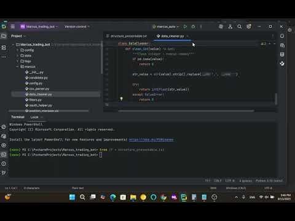The height and width of the screenshot is (221, 295).
Task: Open Services tool window icon
Action: coord(4,145)
